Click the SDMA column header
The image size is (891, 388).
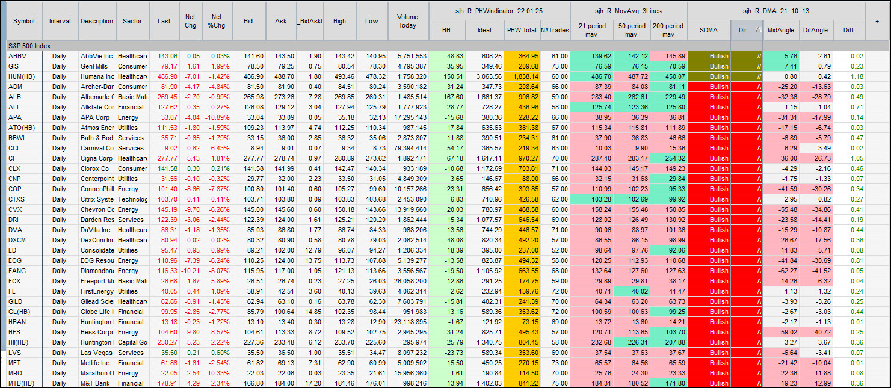tap(709, 29)
